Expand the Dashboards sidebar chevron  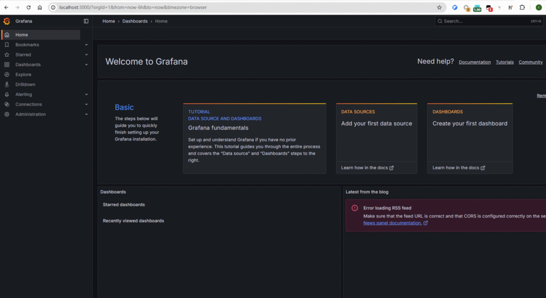pos(86,65)
